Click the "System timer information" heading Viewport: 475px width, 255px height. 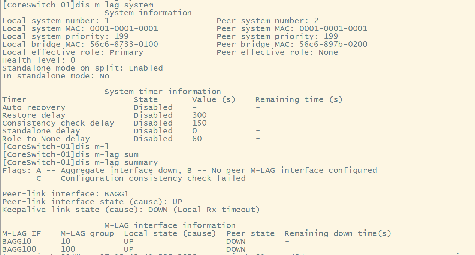[163, 91]
